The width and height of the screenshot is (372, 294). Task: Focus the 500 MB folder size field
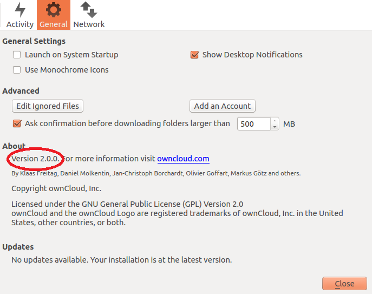253,124
